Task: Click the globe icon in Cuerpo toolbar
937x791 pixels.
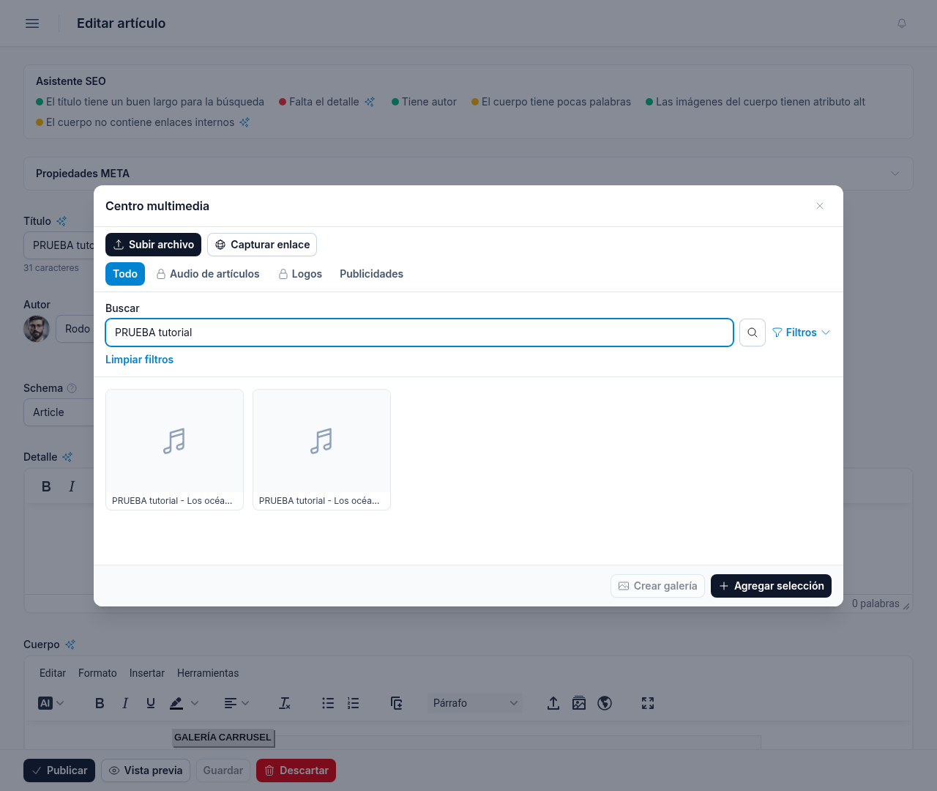Action: click(605, 703)
